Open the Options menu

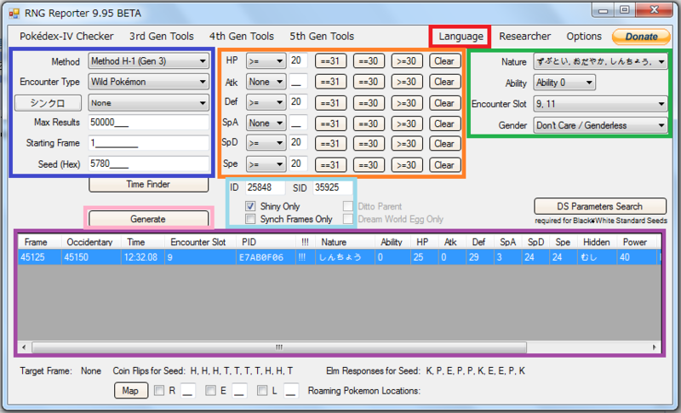click(x=584, y=37)
